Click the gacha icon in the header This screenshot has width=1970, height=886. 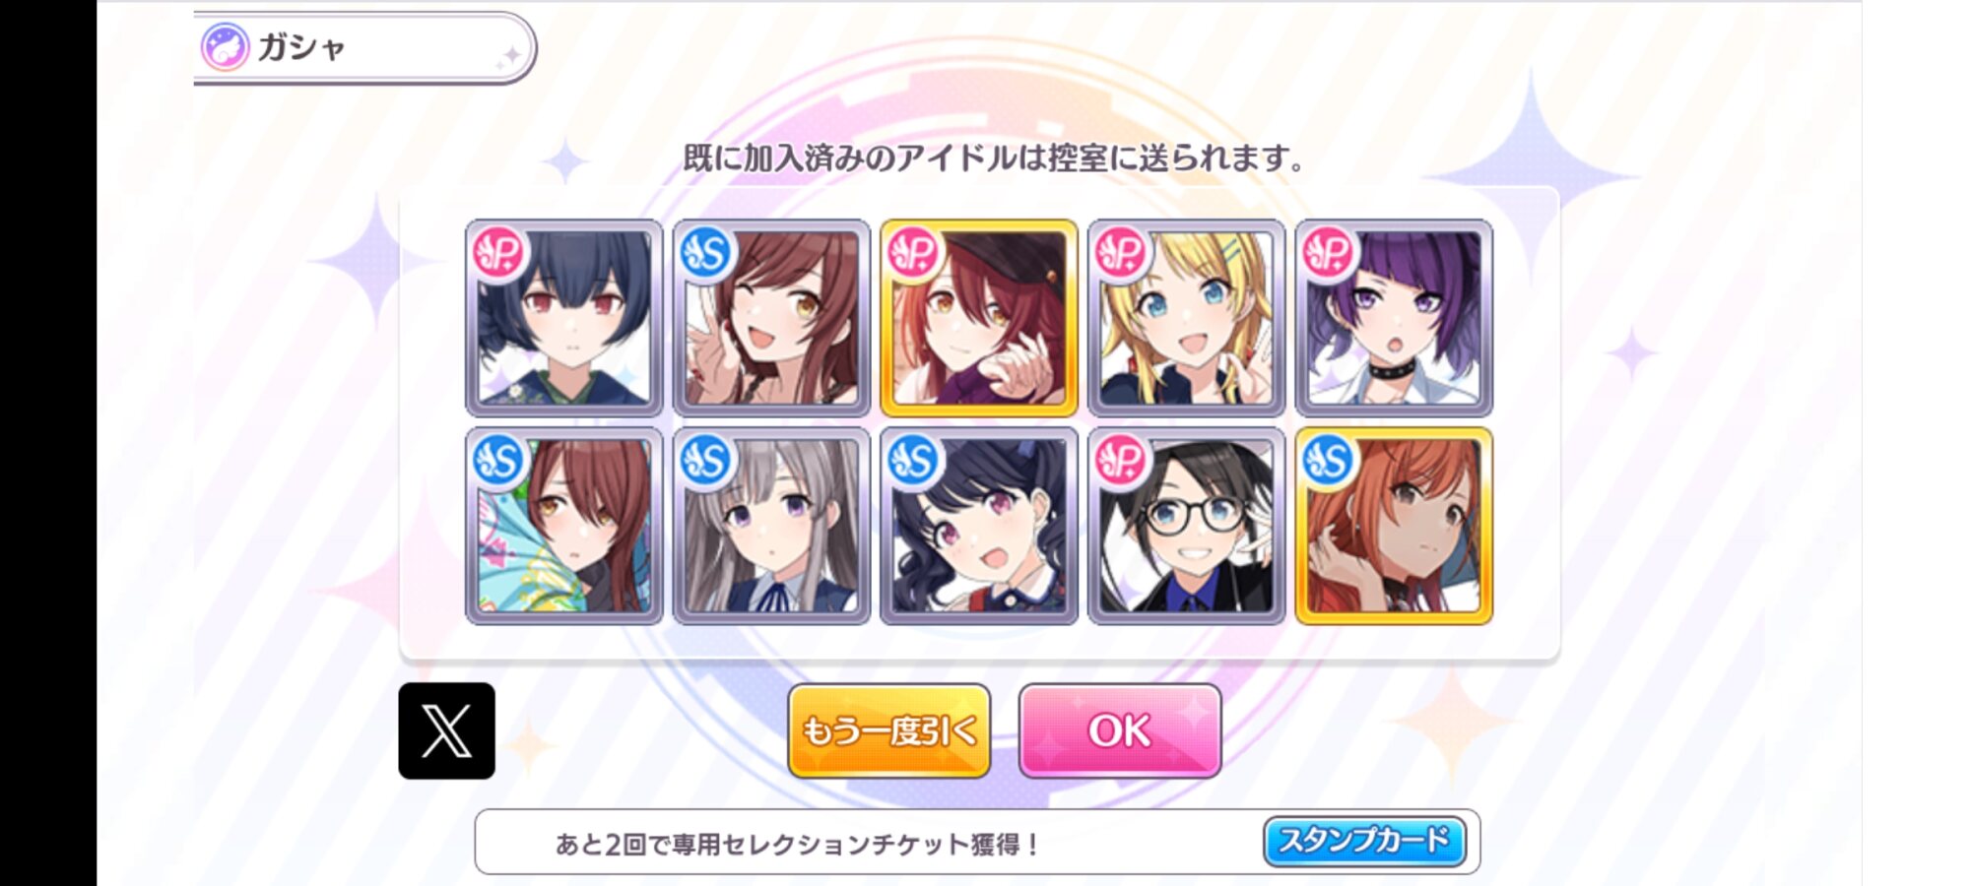tap(225, 46)
